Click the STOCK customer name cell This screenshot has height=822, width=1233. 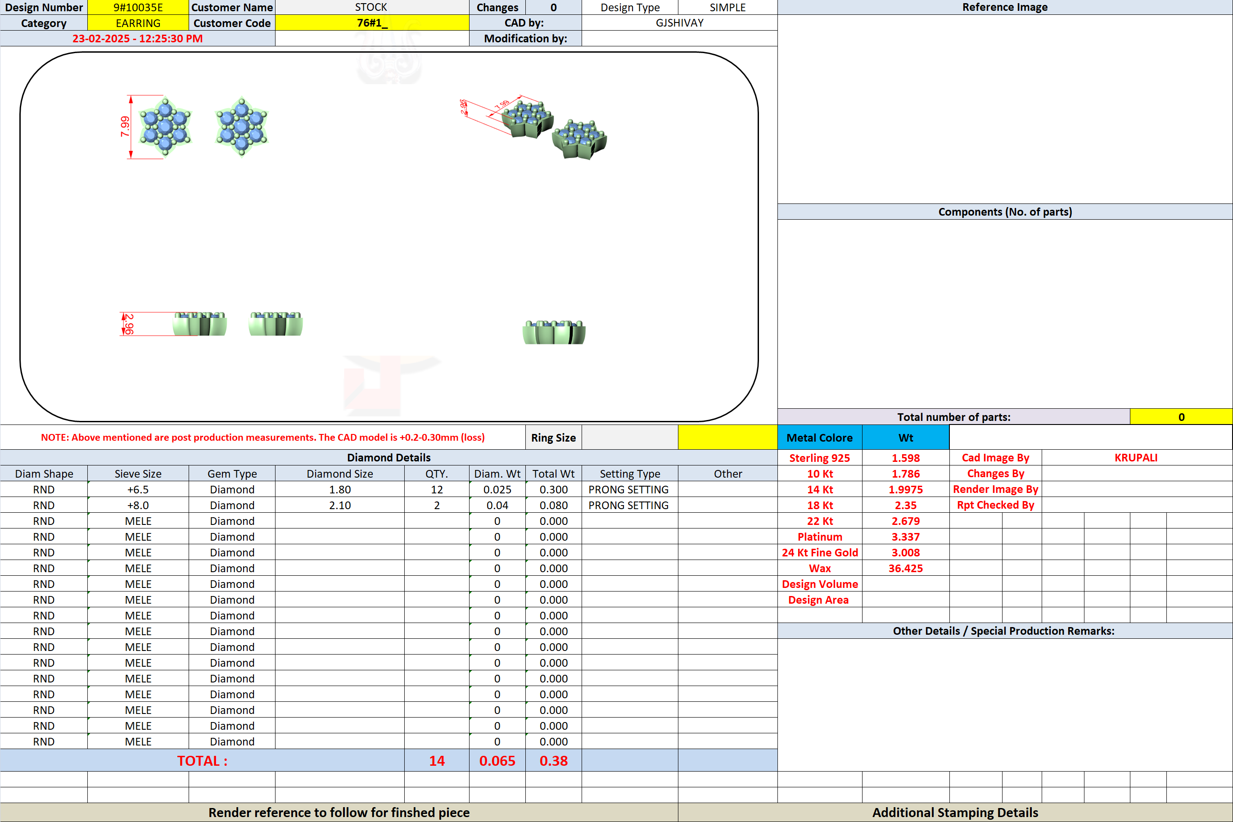tap(372, 7)
